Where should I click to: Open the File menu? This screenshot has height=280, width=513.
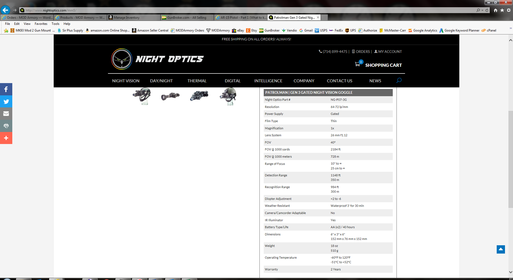[7, 24]
